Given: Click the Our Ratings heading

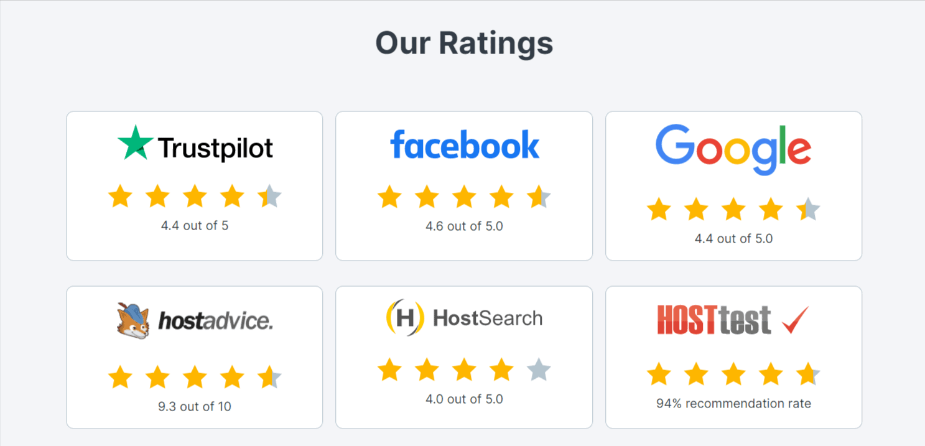Looking at the screenshot, I should tap(464, 42).
